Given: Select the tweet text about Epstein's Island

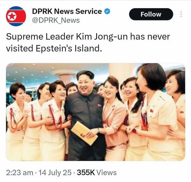Looking at the screenshot, I should coord(88,42).
